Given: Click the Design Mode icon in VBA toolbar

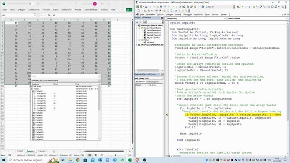Looking at the screenshot, I should tap(184, 7).
